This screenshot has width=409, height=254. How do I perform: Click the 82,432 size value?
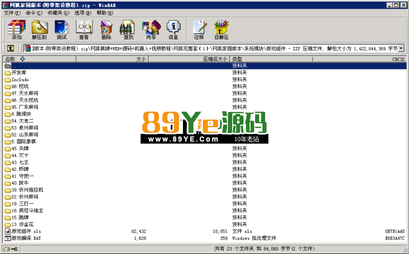(x=139, y=232)
